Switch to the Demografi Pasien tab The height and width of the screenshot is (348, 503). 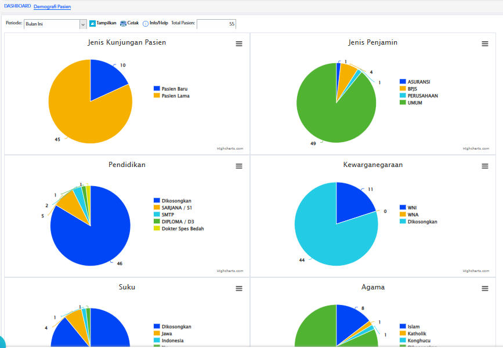pos(52,6)
